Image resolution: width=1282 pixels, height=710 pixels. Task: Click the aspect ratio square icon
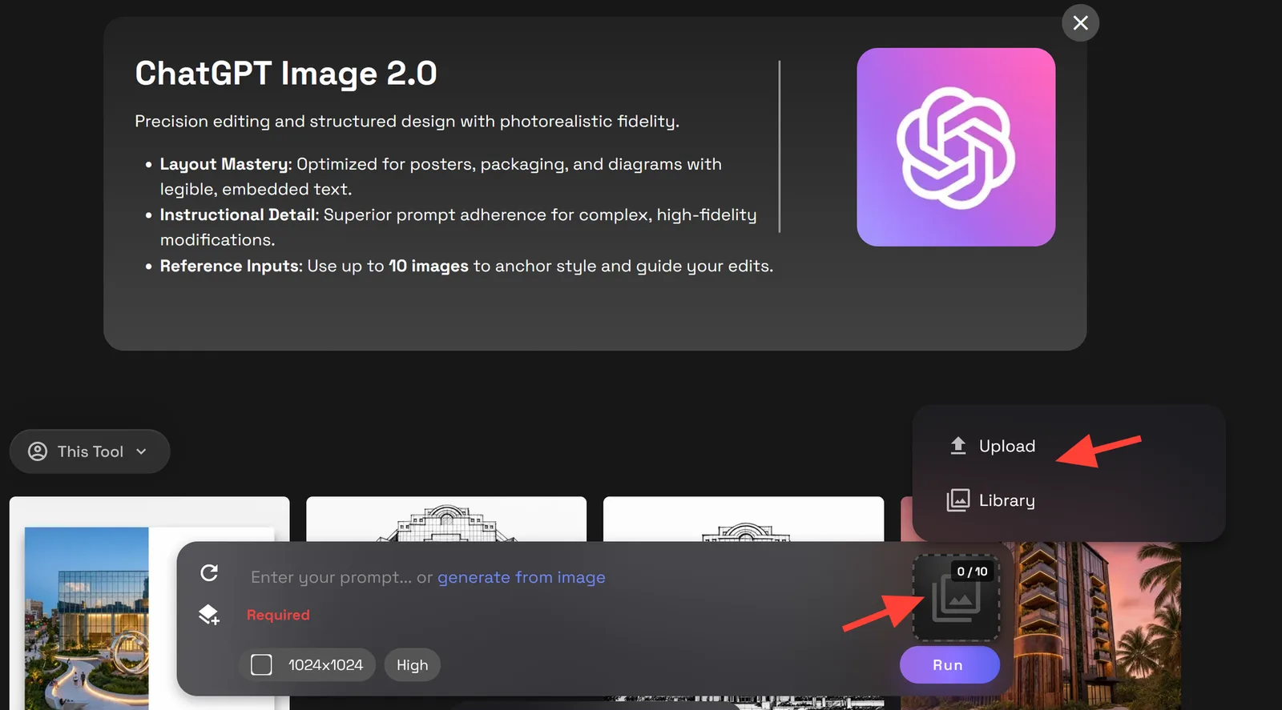[x=261, y=665]
